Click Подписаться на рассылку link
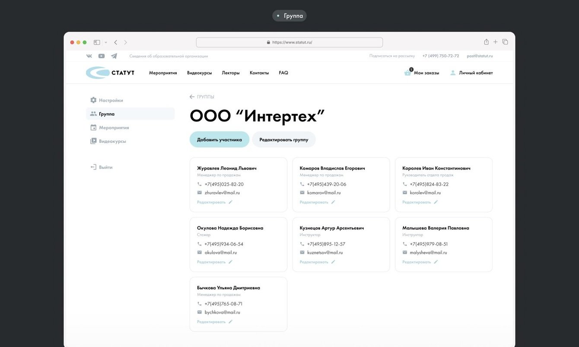 pyautogui.click(x=392, y=56)
